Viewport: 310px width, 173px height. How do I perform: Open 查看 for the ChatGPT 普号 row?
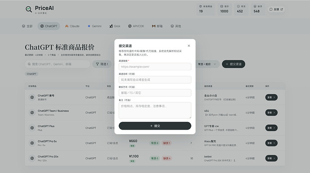click(x=271, y=97)
